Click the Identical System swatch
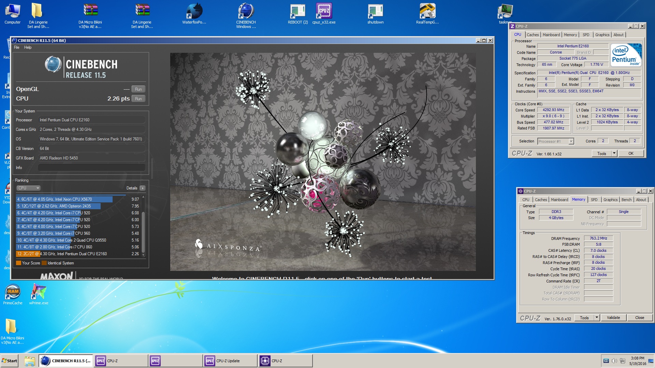This screenshot has width=655, height=368. click(44, 263)
